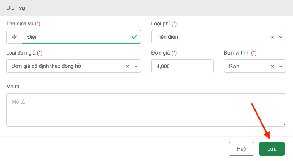This screenshot has width=293, height=161.
Task: Click the Loại đơn giá label
Action: (x=21, y=53)
